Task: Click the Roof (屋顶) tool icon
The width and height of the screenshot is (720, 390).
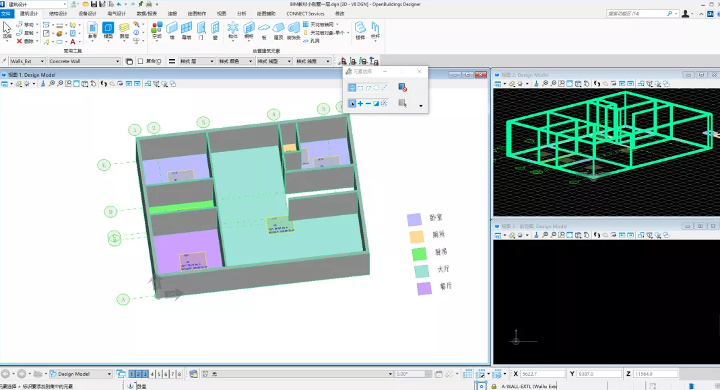Action: [278, 30]
